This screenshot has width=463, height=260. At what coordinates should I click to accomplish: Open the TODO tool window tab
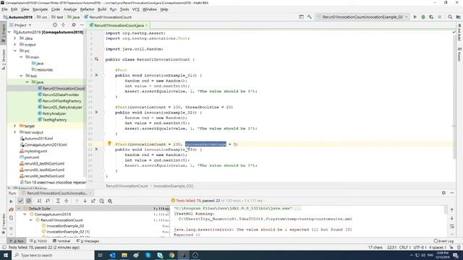pos(38,240)
